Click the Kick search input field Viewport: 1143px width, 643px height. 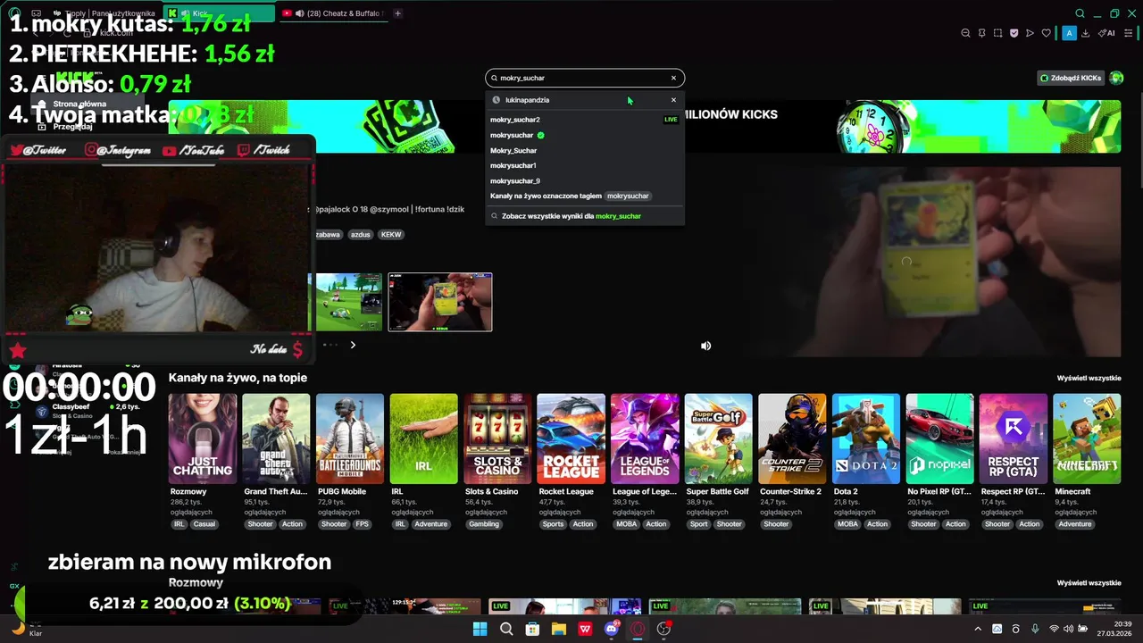(584, 78)
